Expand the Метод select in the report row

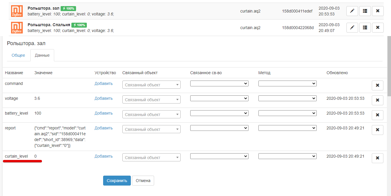(x=287, y=128)
